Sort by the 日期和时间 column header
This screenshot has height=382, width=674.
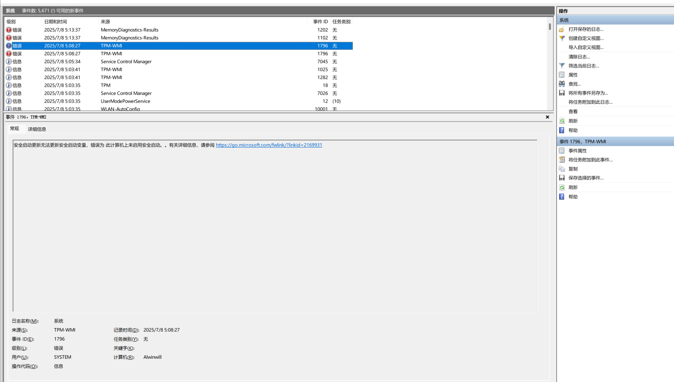tap(70, 22)
